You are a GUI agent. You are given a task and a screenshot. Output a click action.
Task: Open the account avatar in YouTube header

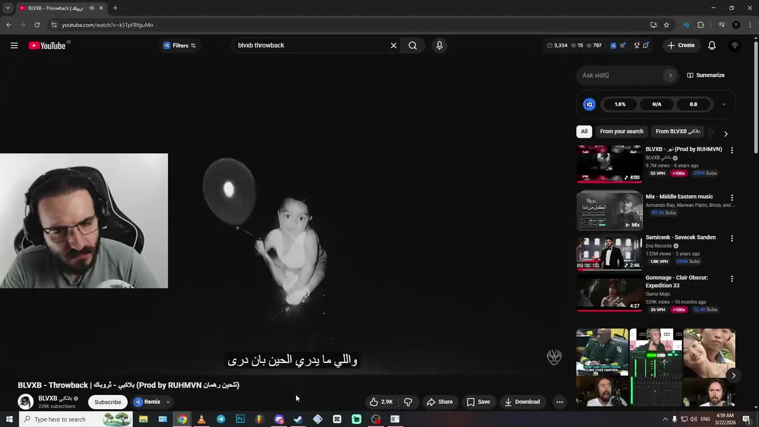click(735, 46)
